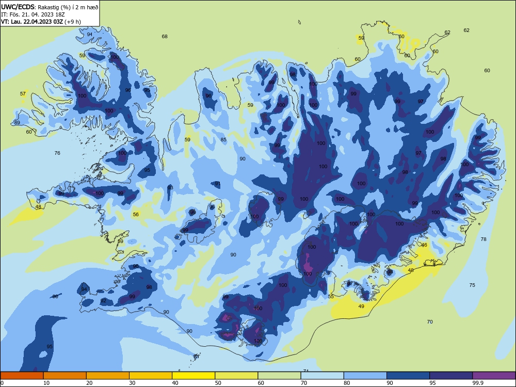Select the 'IT: Fös. 21. 04. 2023 18Z' line

pyautogui.click(x=33, y=14)
